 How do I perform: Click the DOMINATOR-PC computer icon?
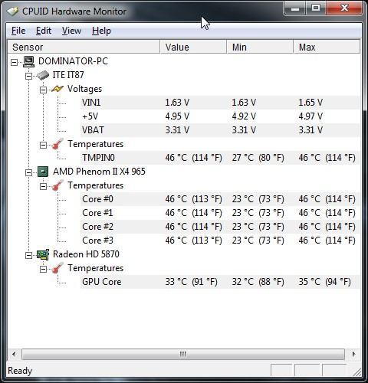click(x=29, y=61)
